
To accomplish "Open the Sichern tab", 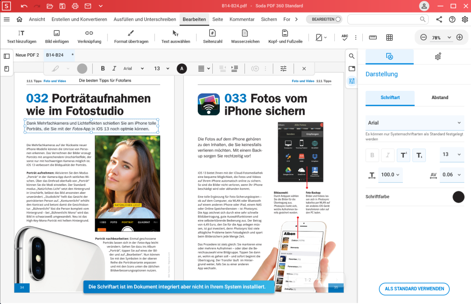I will pos(269,19).
